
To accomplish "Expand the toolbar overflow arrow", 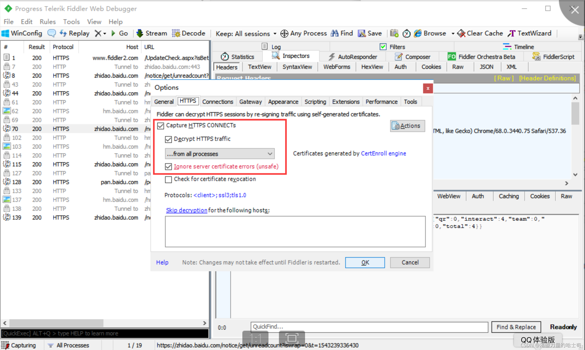I will (x=580, y=37).
